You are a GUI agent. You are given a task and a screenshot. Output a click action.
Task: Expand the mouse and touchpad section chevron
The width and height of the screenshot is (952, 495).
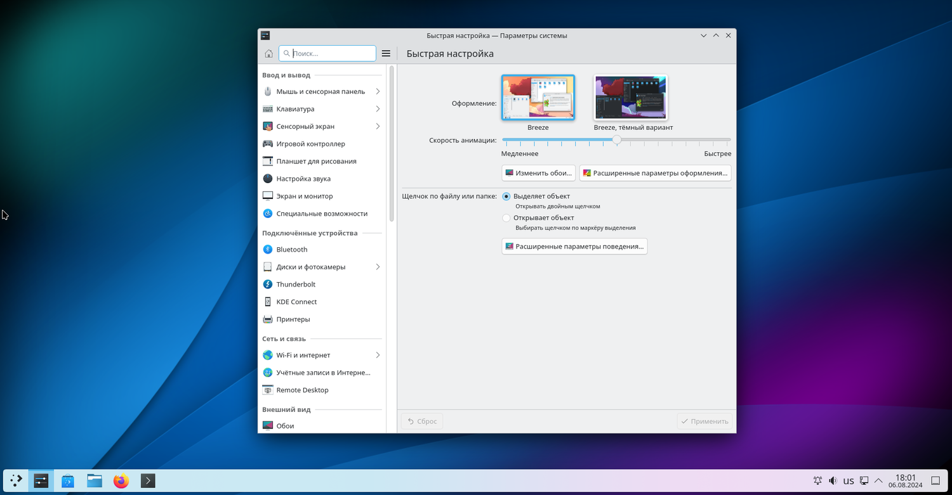tap(378, 91)
